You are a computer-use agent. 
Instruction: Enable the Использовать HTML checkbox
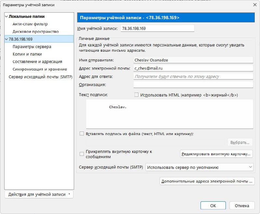click(x=136, y=95)
